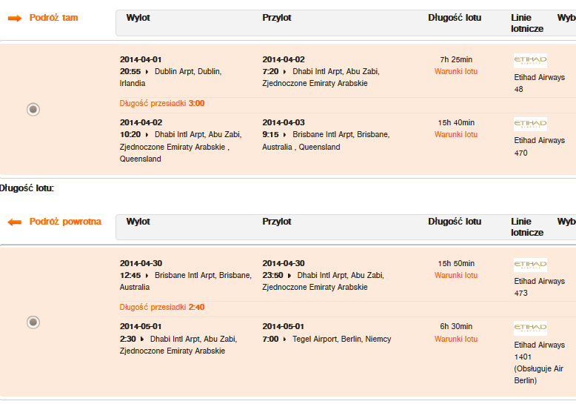The height and width of the screenshot is (404, 576).
Task: Click the arrow after 20:55 Dublin departure time
Action: 147,72
